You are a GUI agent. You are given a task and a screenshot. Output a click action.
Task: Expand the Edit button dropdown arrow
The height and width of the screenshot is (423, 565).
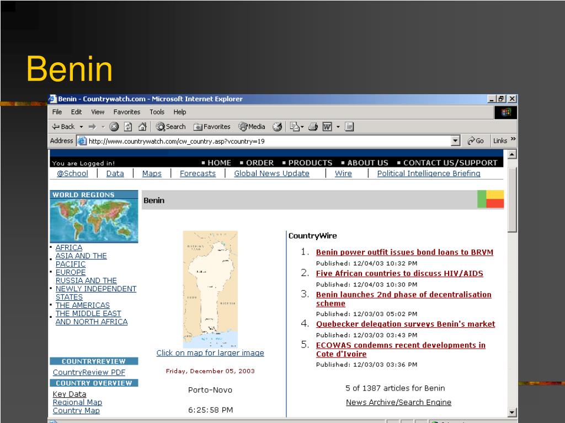pyautogui.click(x=338, y=127)
